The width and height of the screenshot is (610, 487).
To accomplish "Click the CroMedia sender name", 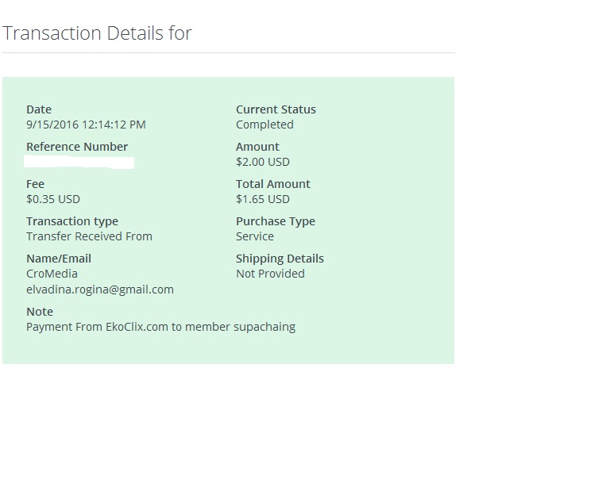I will (52, 274).
